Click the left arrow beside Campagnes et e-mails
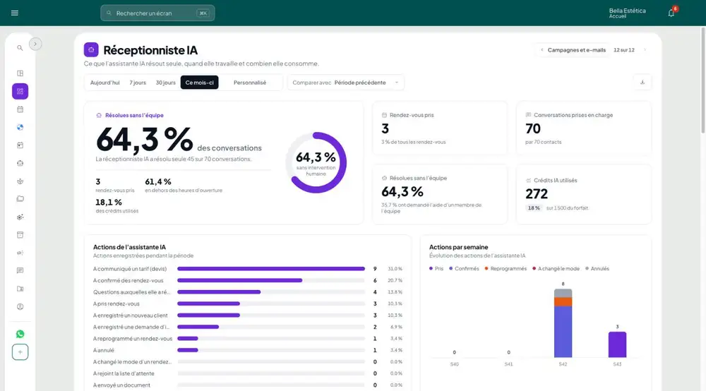The height and width of the screenshot is (391, 706). coord(542,50)
